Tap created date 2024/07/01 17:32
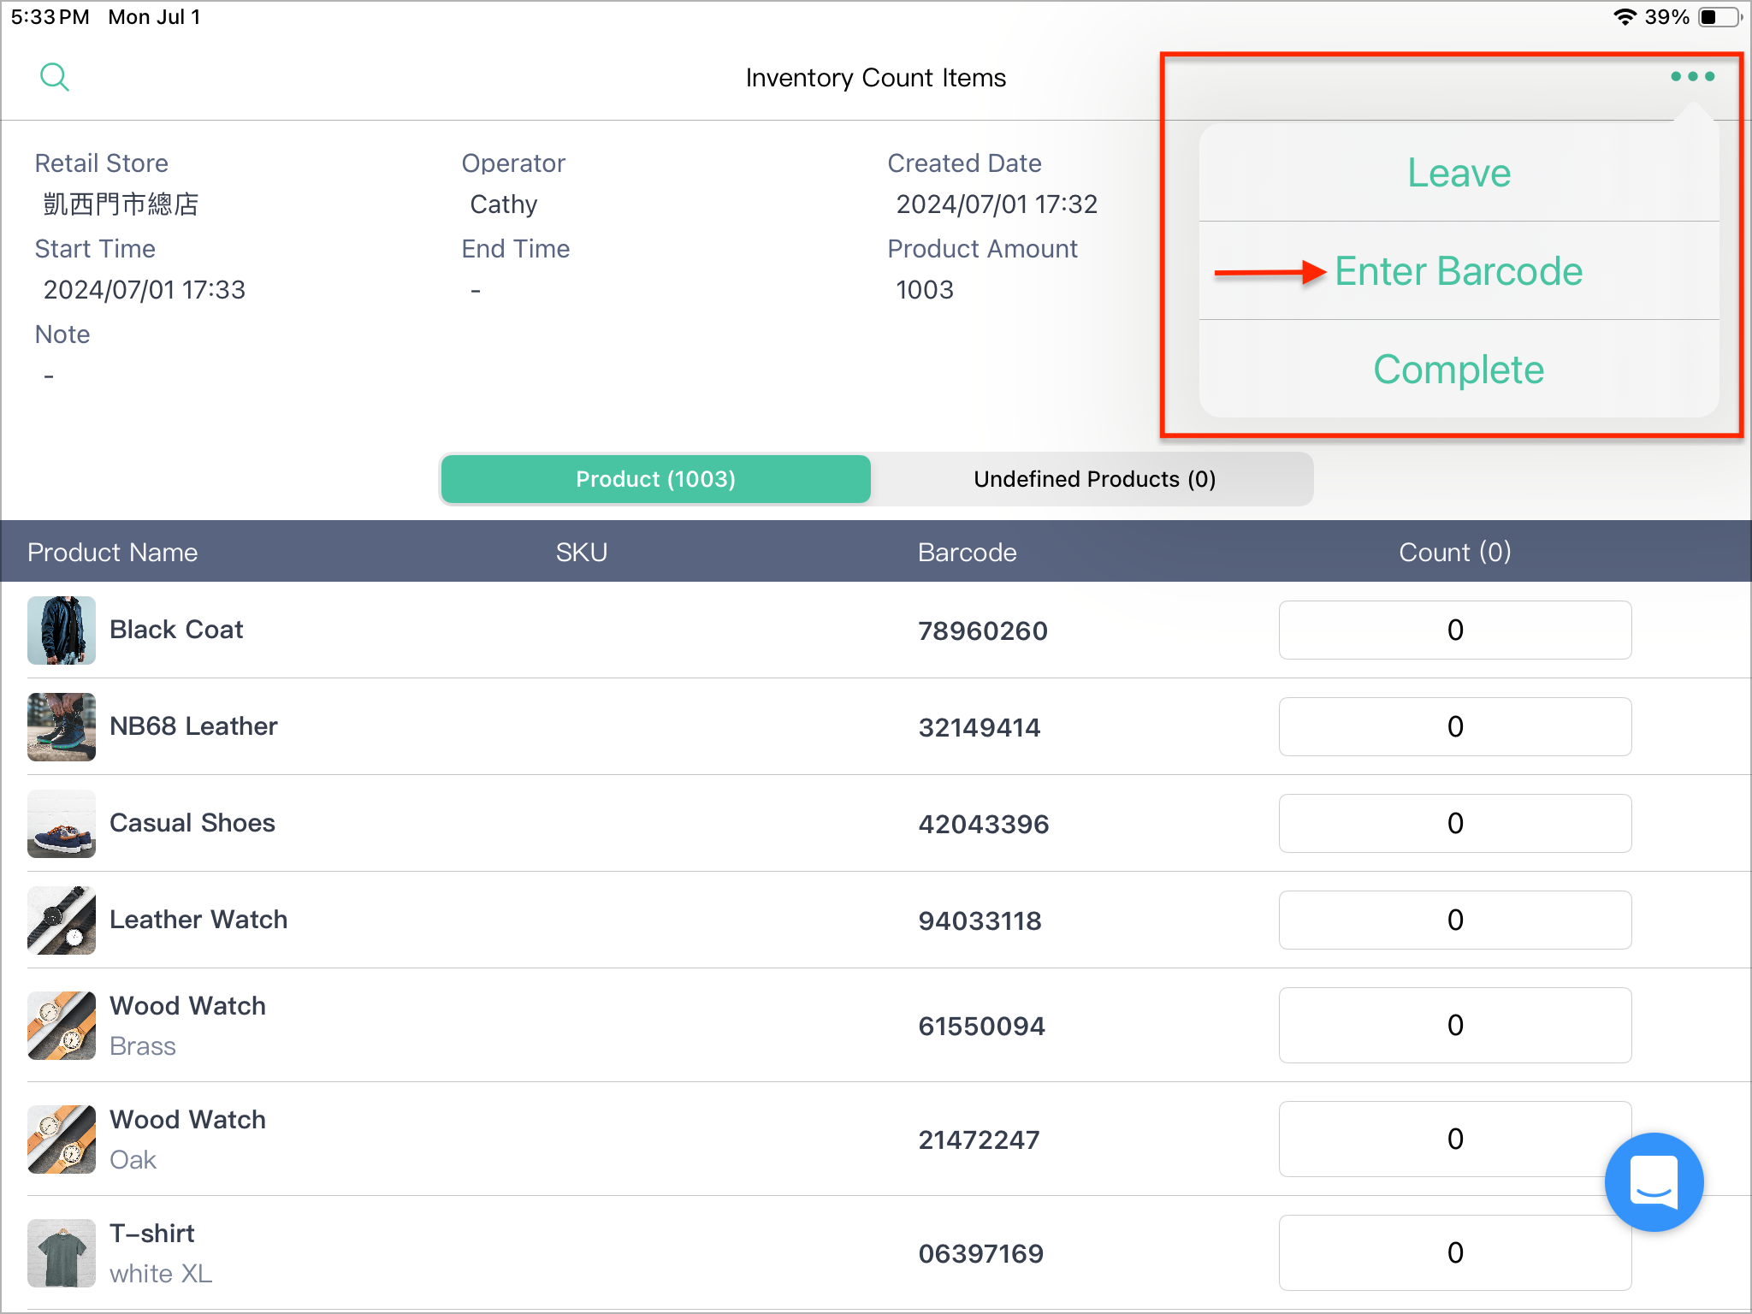The height and width of the screenshot is (1314, 1752). 997,204
